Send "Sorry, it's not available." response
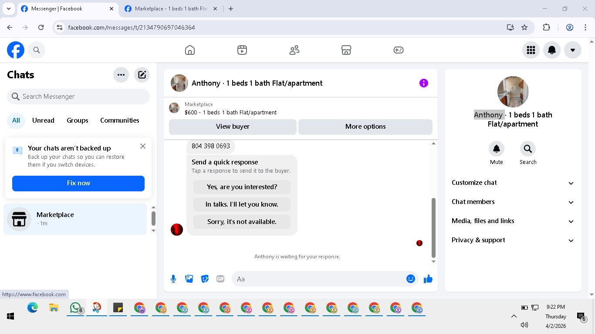Image resolution: width=595 pixels, height=334 pixels. [x=242, y=222]
